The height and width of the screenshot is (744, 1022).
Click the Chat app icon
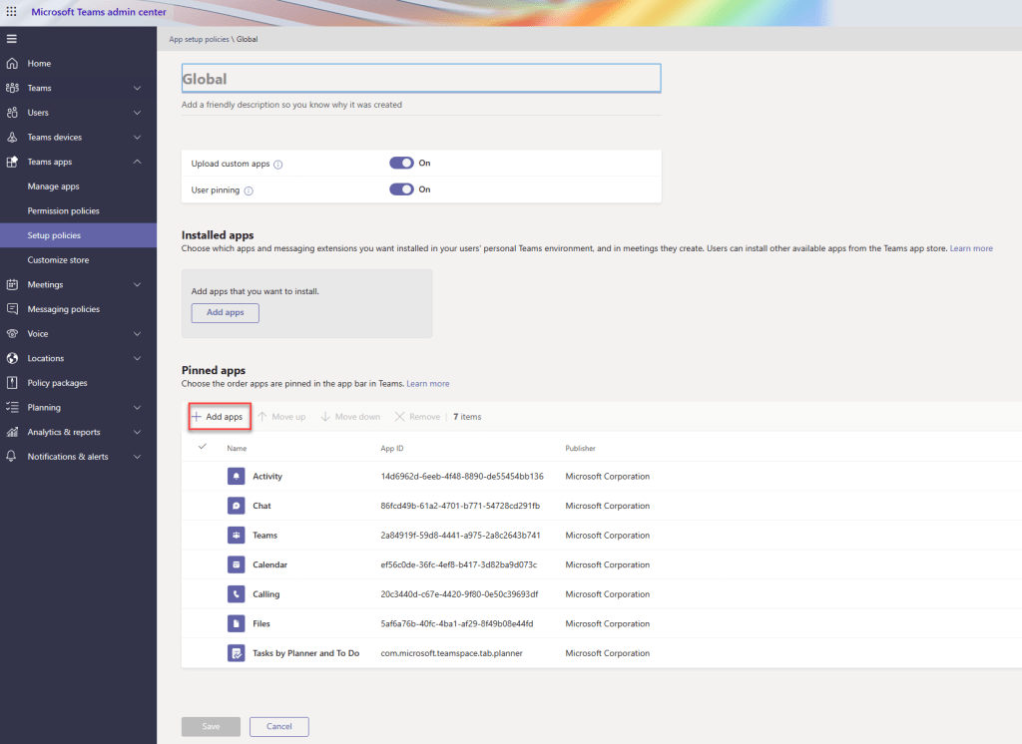235,506
